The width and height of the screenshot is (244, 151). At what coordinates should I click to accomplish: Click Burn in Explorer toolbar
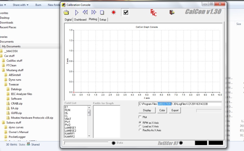(x=38, y=5)
